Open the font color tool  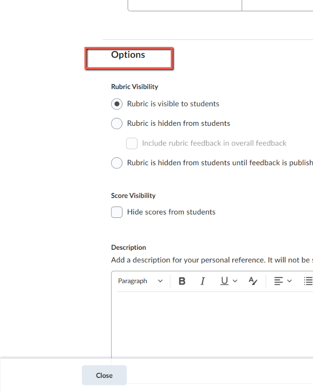pyautogui.click(x=253, y=281)
